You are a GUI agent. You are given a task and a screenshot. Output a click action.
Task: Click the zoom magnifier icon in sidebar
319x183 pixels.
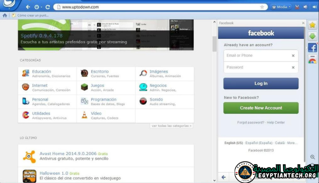[x=312, y=157]
